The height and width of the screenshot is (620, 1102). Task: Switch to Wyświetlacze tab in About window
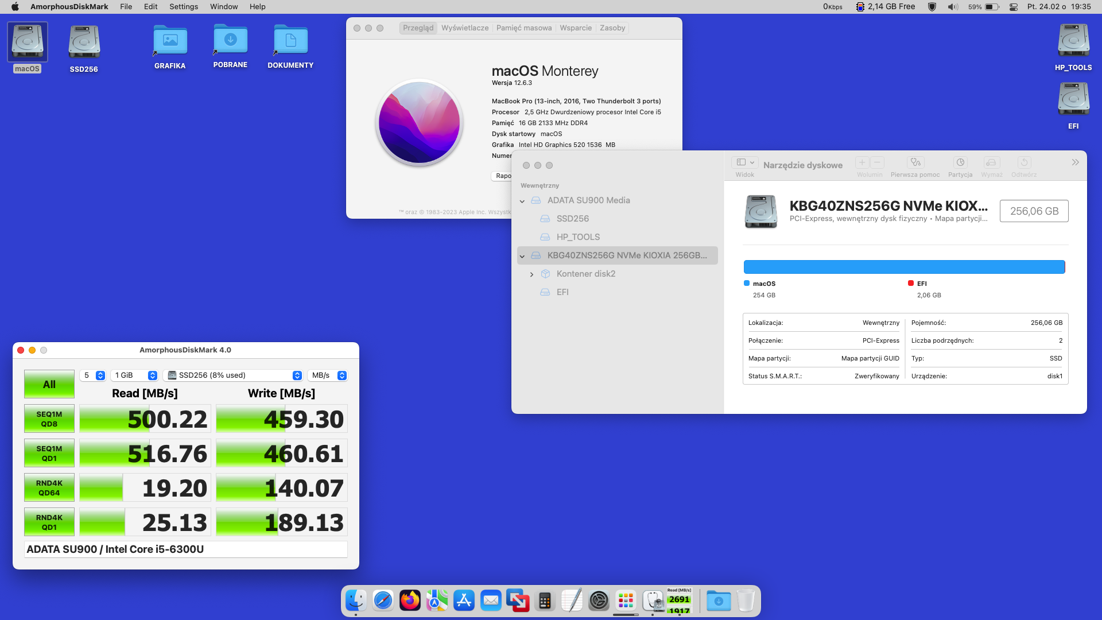tap(465, 28)
